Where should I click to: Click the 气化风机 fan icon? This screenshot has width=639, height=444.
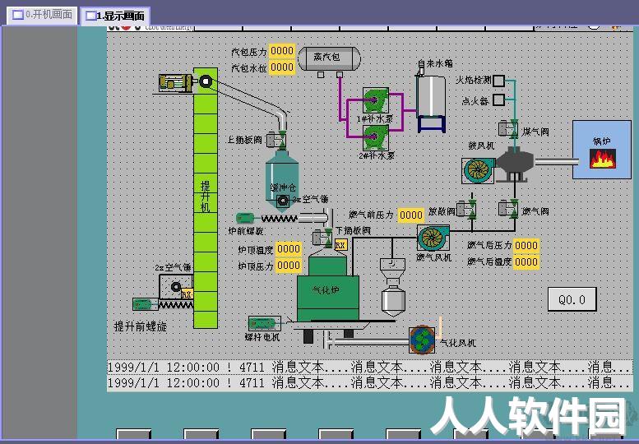tap(422, 340)
